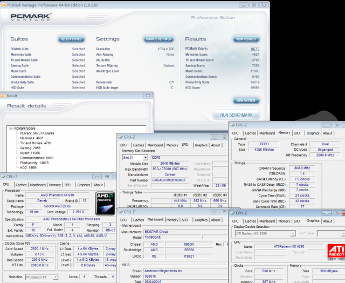Minimize the CPU-Z Mainboard window
The height and width of the screenshot is (283, 345).
tap(215, 212)
